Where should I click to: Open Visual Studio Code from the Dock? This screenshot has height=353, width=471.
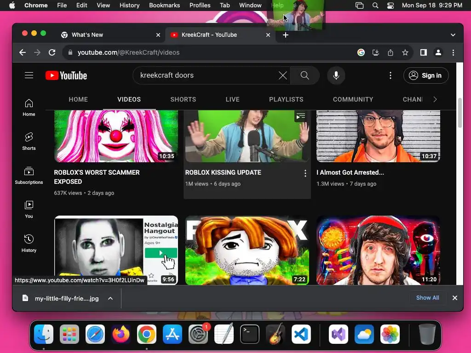click(301, 334)
